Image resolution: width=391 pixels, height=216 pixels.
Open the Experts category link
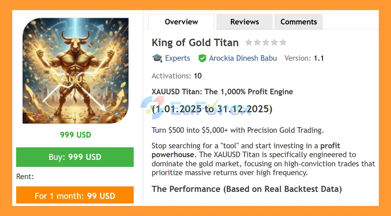177,58
